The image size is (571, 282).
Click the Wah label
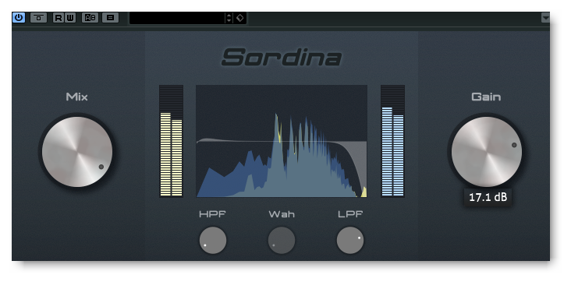coord(282,214)
